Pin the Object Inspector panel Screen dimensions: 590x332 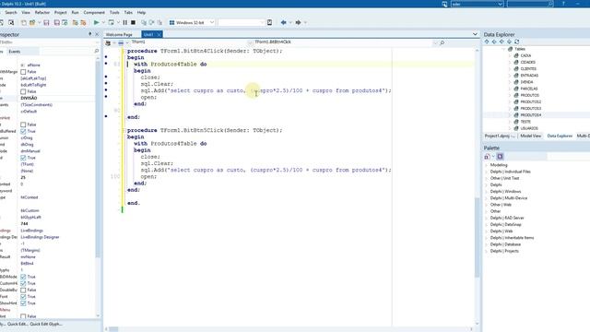pyautogui.click(x=89, y=34)
